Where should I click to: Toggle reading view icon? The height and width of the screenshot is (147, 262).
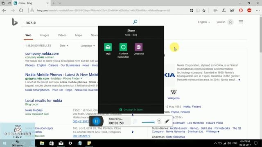tap(198, 11)
